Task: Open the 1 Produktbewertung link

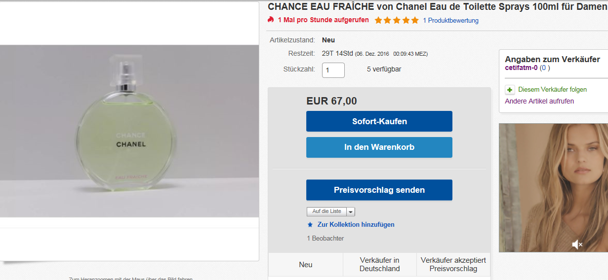Action: (x=451, y=20)
